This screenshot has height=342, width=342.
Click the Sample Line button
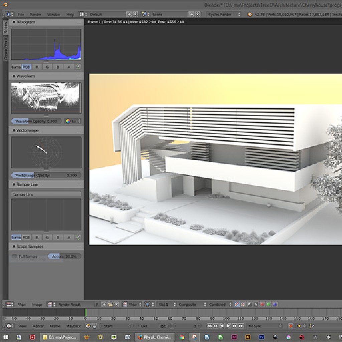46,194
